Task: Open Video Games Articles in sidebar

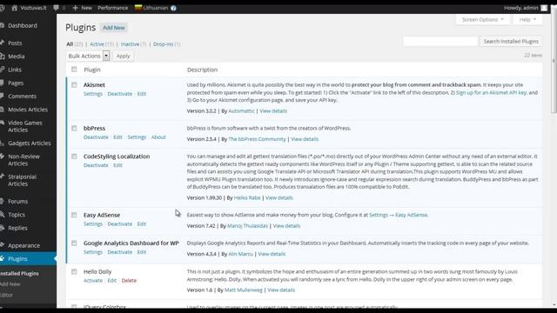Action: 25,126
